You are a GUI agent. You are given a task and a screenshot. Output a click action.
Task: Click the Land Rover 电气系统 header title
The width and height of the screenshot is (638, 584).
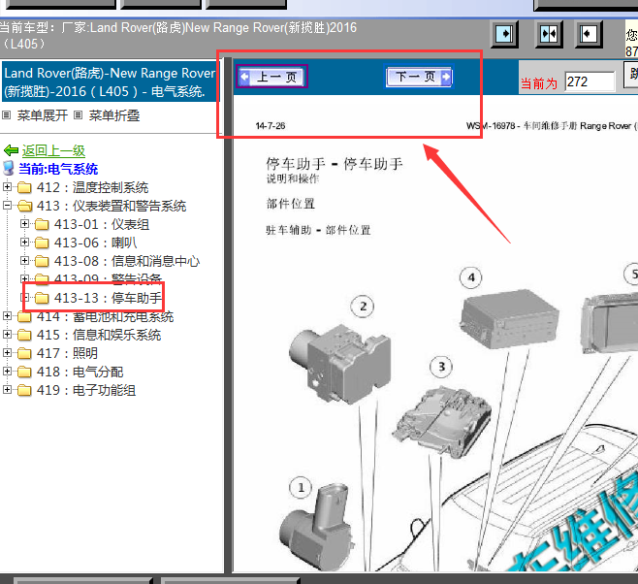click(110, 81)
